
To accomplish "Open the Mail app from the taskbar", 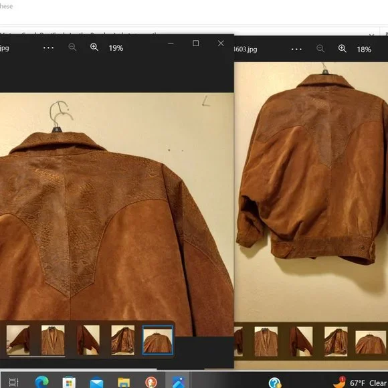I will click(96, 383).
